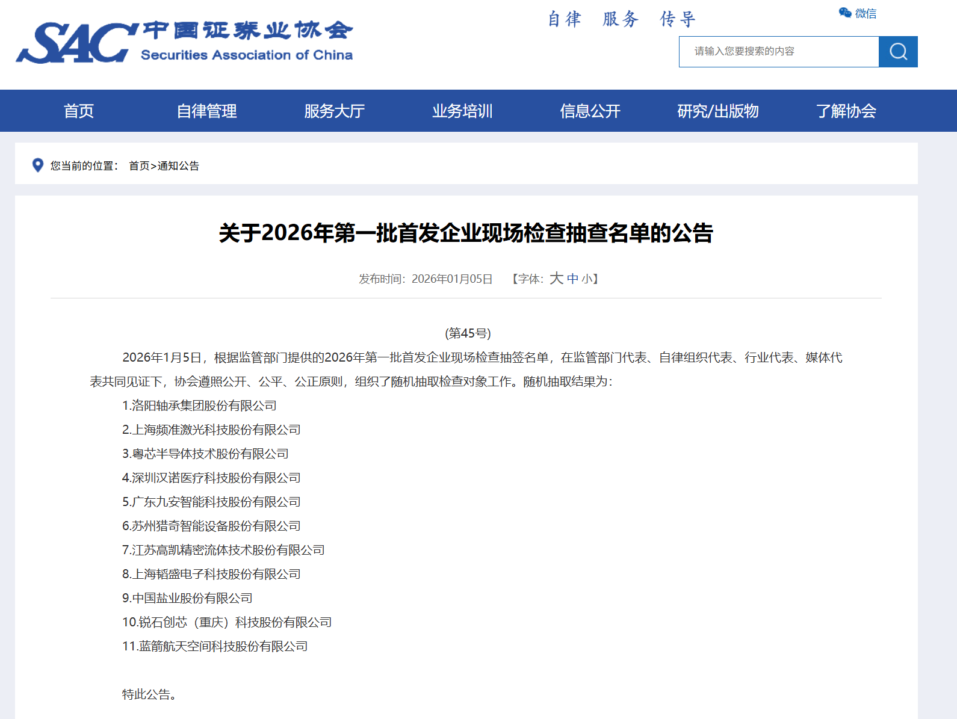Set font size to small (小)
Image resolution: width=957 pixels, height=719 pixels.
tap(586, 279)
